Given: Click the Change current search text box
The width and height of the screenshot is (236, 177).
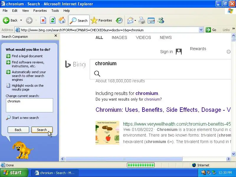Looking at the screenshot, I should [29, 105].
